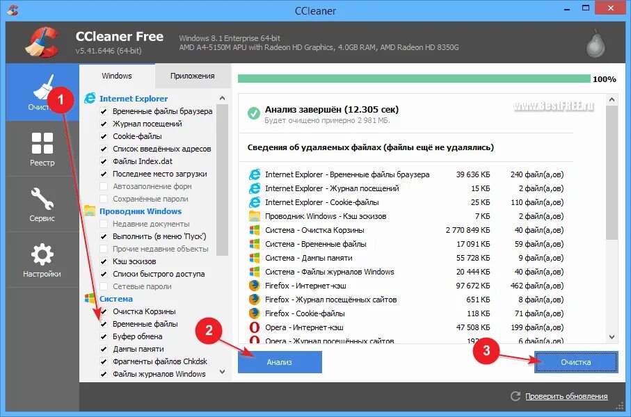This screenshot has height=417, width=631.
Task: Click the Анализ button
Action: click(280, 362)
